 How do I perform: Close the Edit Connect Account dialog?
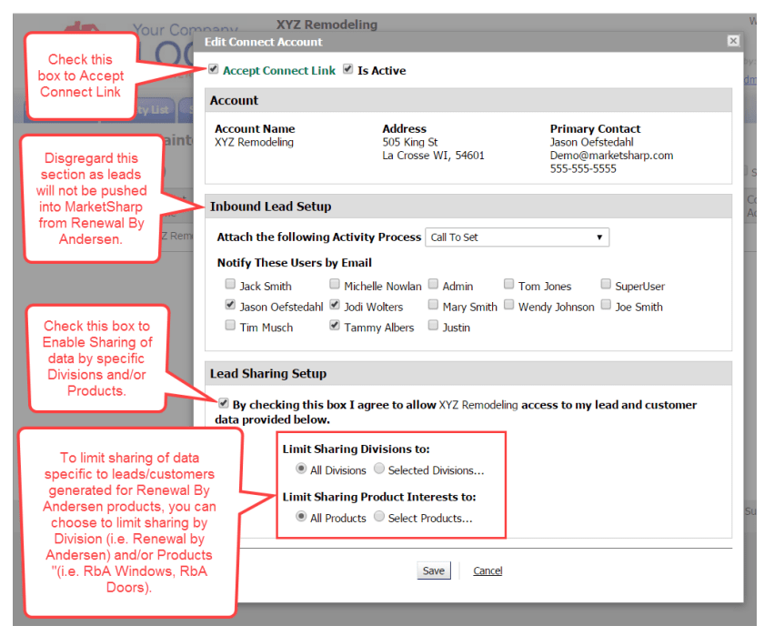[733, 41]
